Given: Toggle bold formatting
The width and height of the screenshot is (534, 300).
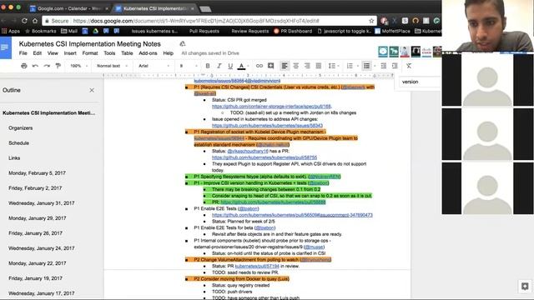Looking at the screenshot, I should pos(208,66).
